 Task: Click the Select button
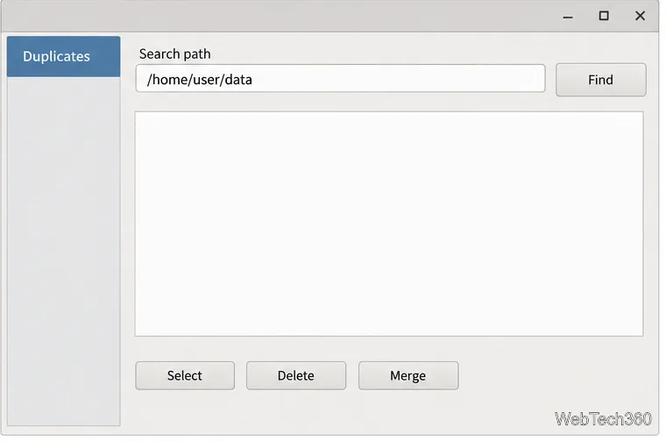click(x=185, y=375)
